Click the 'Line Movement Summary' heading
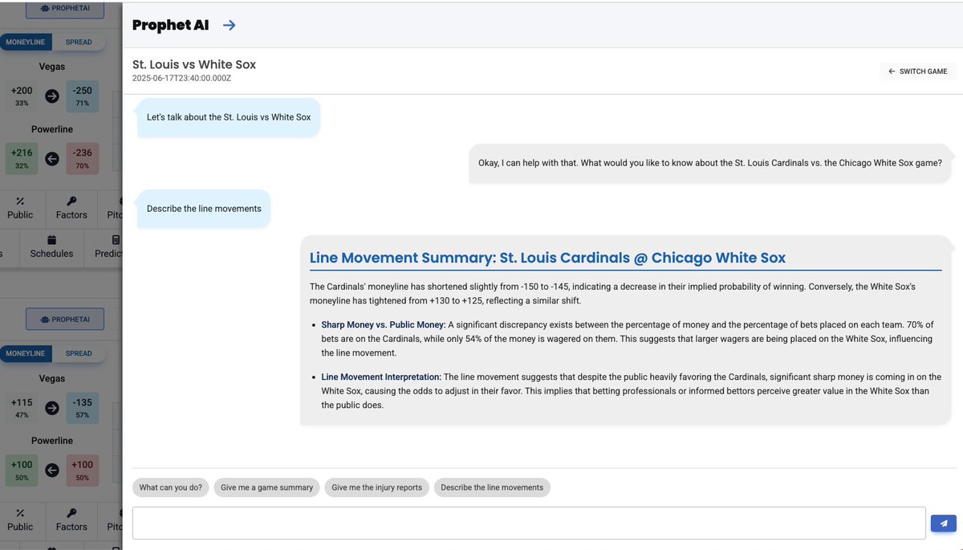This screenshot has height=550, width=963. coord(547,258)
